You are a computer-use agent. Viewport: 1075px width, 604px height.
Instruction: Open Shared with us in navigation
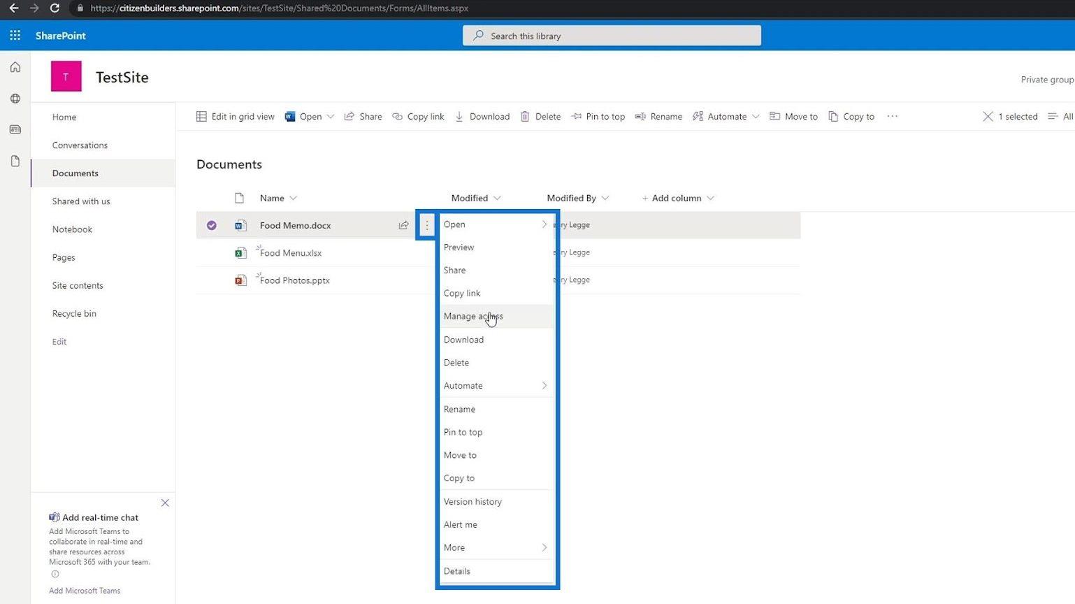[x=81, y=201]
